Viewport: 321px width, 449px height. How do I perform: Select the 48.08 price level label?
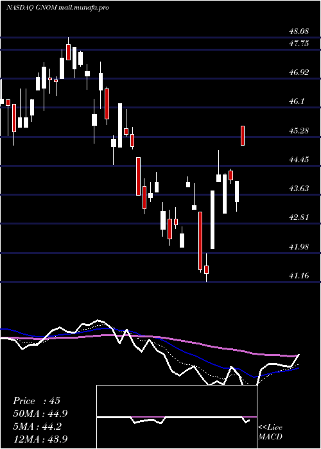(x=299, y=31)
